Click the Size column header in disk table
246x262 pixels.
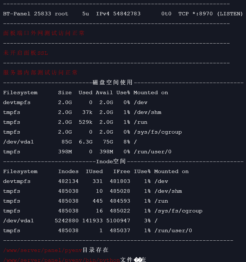65,93
